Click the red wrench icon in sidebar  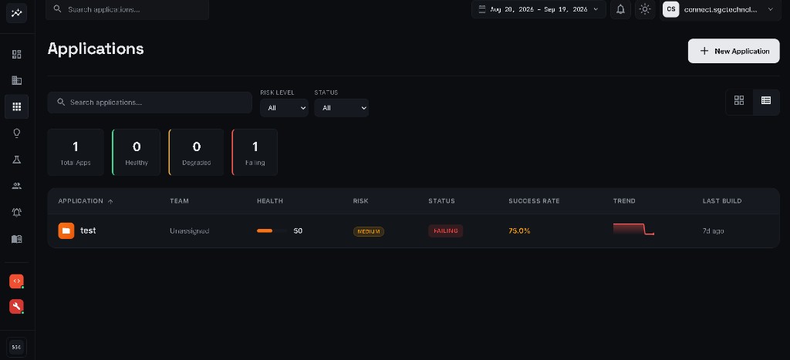pyautogui.click(x=17, y=306)
